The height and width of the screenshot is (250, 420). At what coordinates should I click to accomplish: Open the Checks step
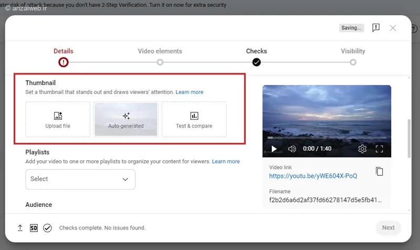(x=256, y=56)
